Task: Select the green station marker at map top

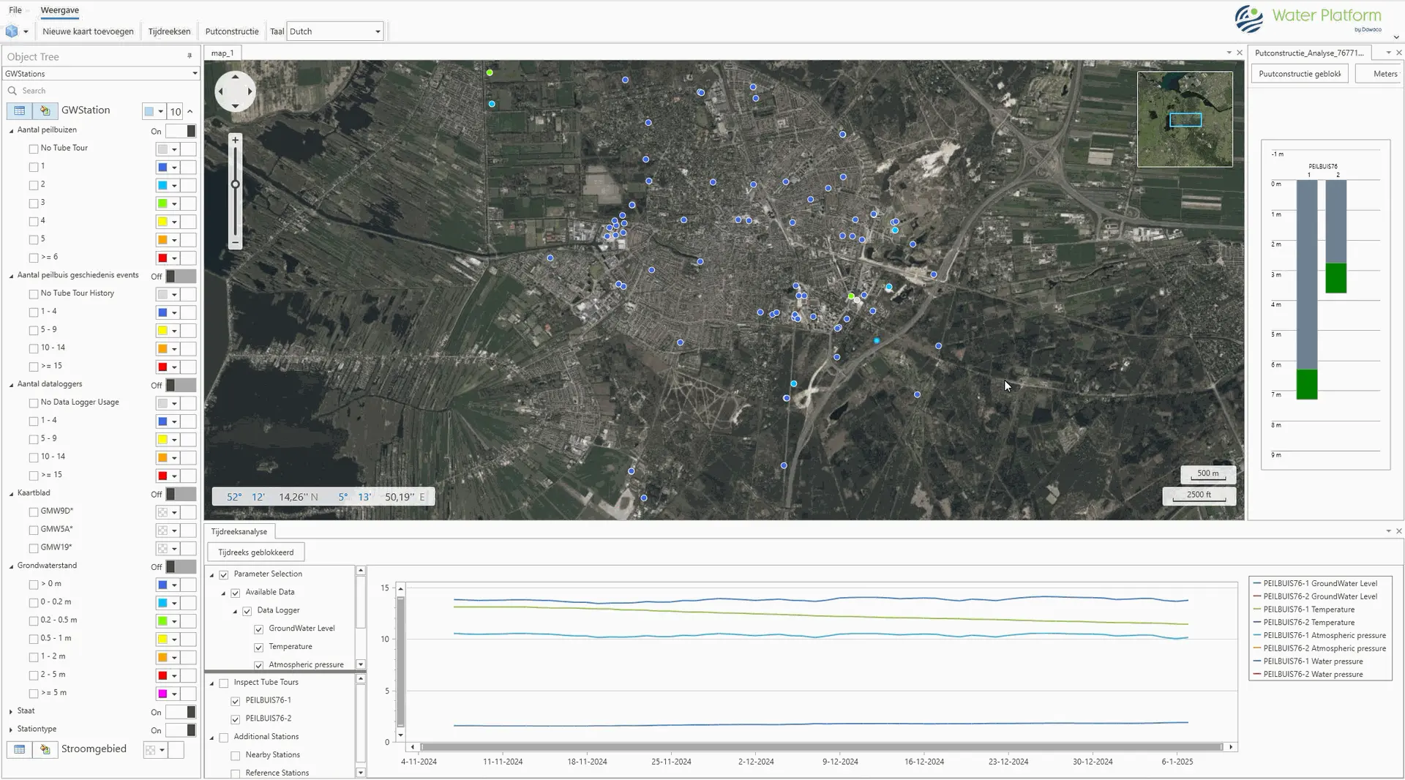Action: pyautogui.click(x=490, y=72)
